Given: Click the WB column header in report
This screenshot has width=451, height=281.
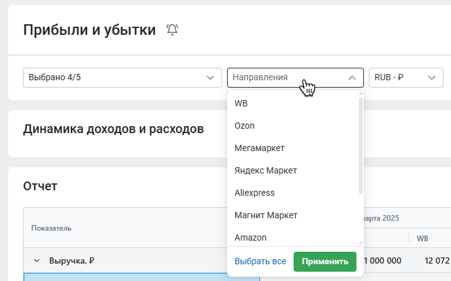Looking at the screenshot, I should [x=422, y=238].
